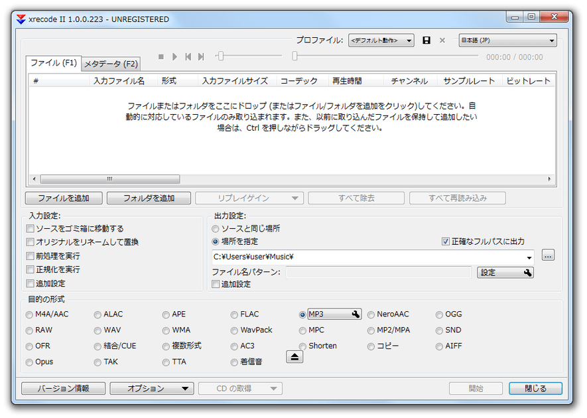Viewport: 587px width, 418px height.
Task: Switch to ファイル (F1) tab
Action: [x=53, y=63]
